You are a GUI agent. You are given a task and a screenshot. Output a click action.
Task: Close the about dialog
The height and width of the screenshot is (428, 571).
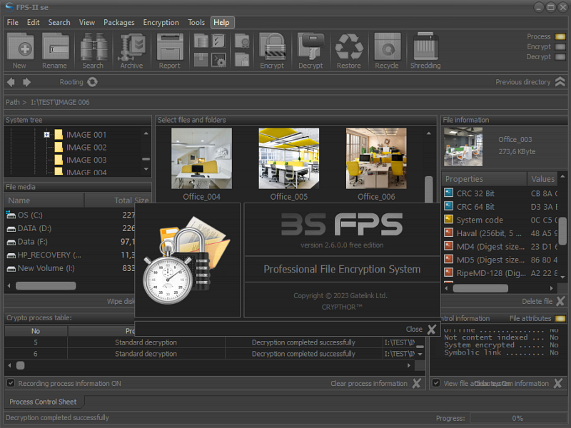[431, 330]
